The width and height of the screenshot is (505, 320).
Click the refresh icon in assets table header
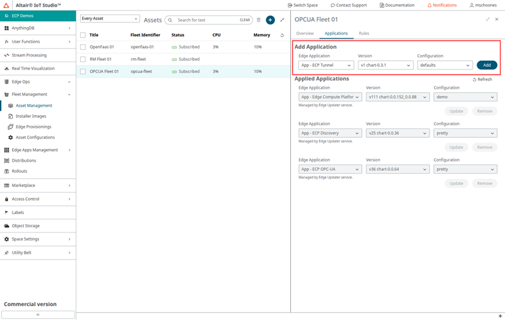(283, 35)
